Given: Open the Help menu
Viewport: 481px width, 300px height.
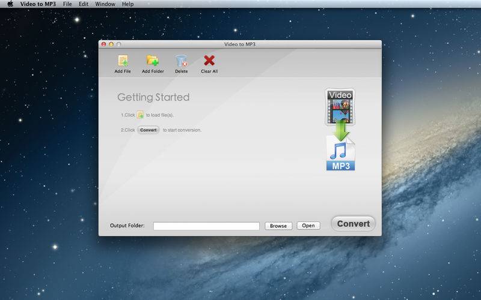Looking at the screenshot, I should 127,4.
